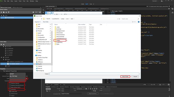Screen dimensions: 174x97
Task: Click the Source Code button
Action: pyautogui.click(x=49, y=9)
